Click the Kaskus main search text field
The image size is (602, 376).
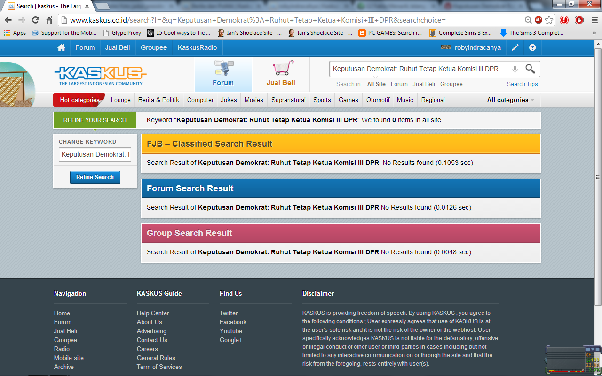click(420, 69)
